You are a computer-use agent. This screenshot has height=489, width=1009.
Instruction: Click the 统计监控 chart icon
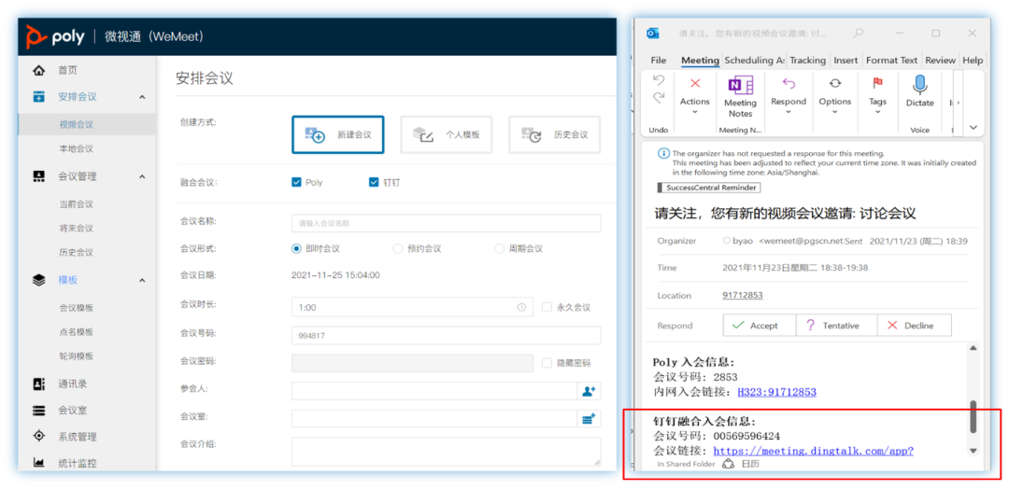tap(39, 463)
